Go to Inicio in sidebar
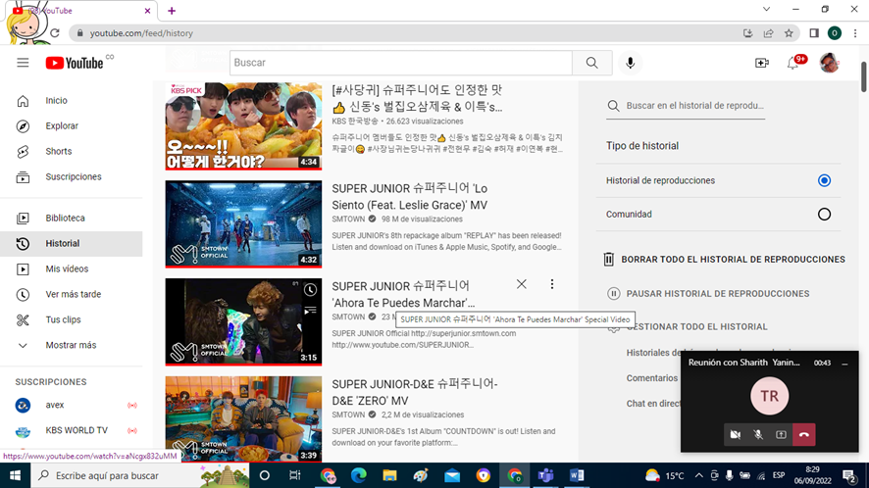Viewport: 869px width, 488px height. 71,100
